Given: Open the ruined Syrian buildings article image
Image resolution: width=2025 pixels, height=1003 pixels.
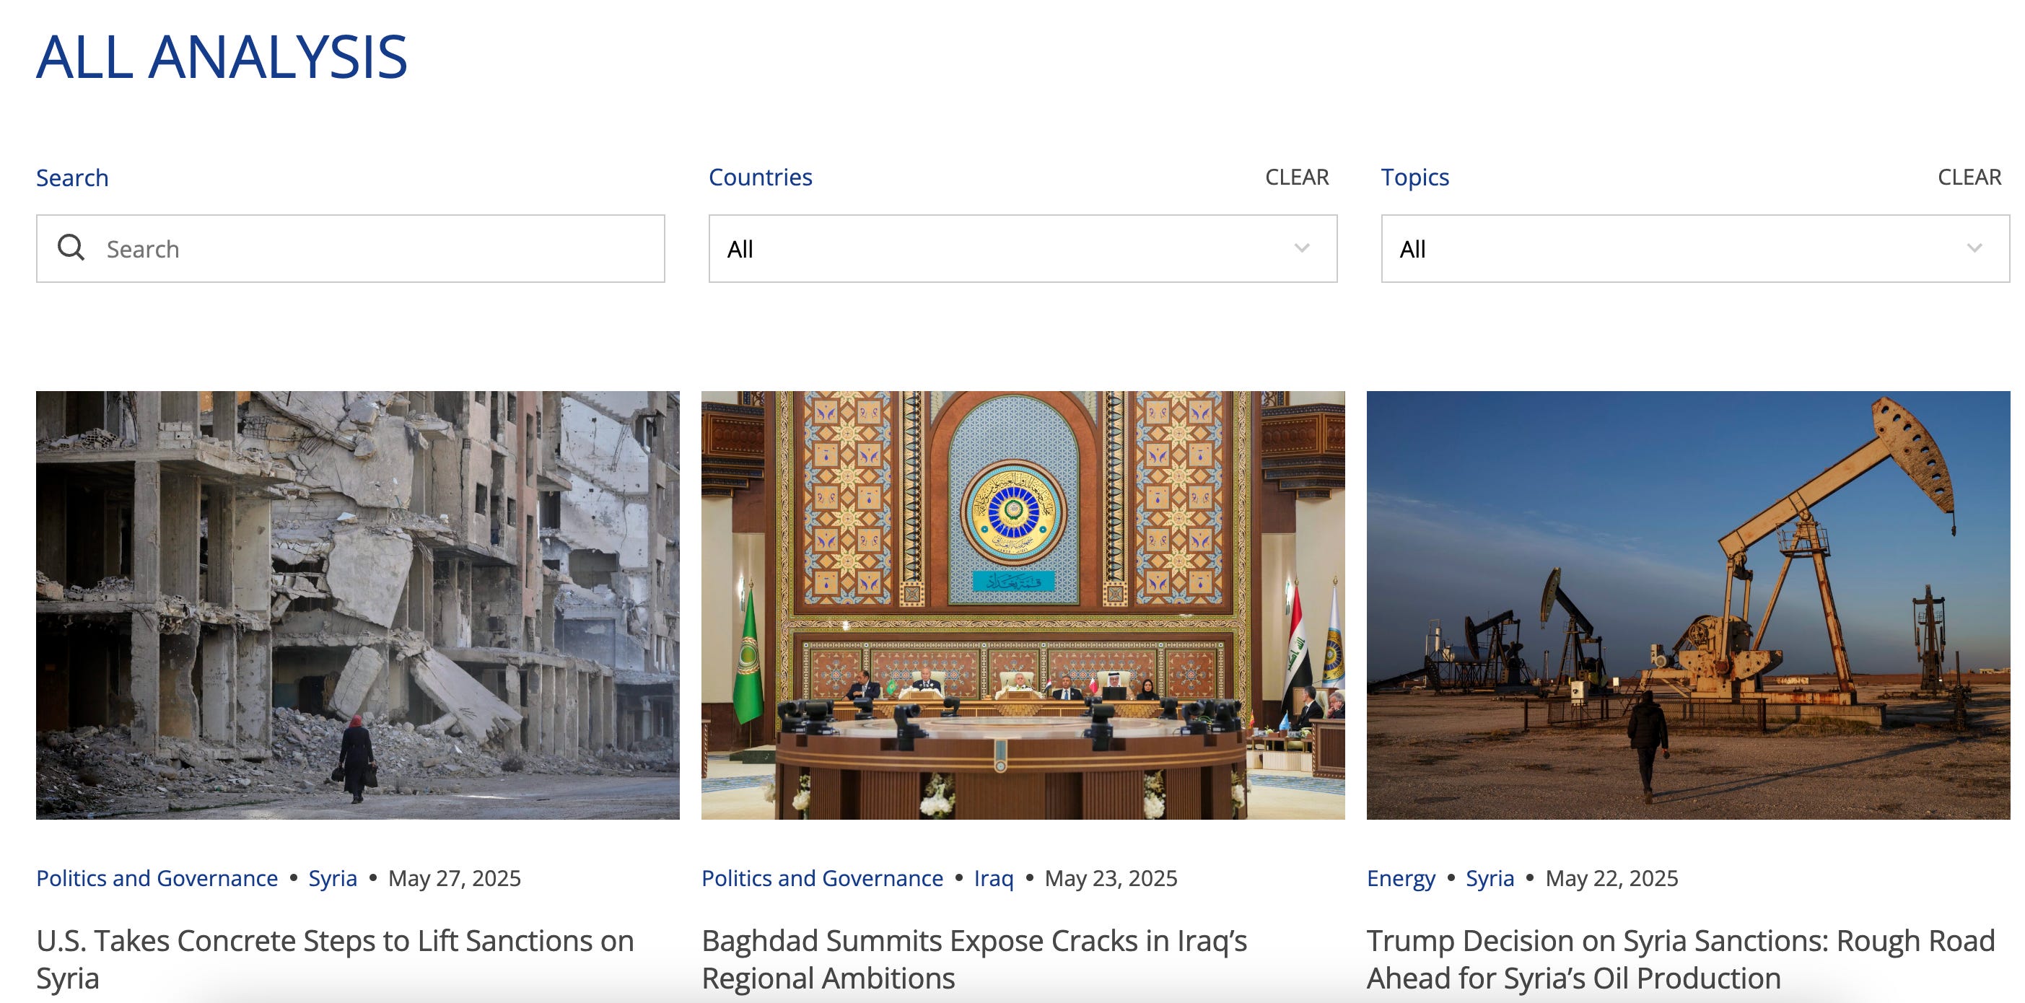Looking at the screenshot, I should (358, 605).
